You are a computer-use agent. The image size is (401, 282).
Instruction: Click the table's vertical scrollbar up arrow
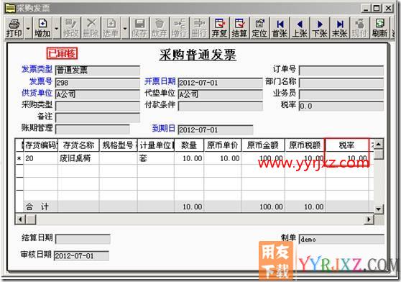click(x=379, y=145)
